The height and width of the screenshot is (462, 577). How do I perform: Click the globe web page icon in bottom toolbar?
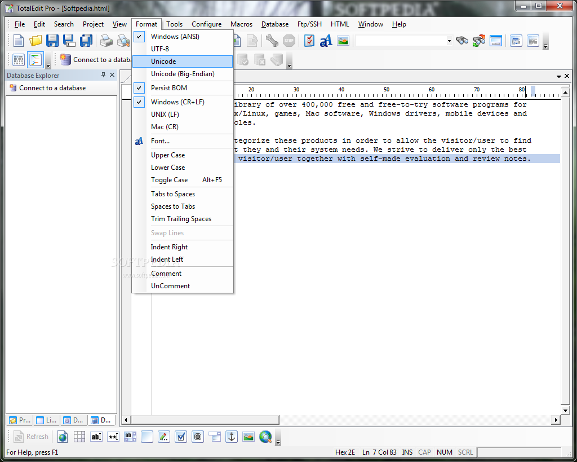pos(63,437)
